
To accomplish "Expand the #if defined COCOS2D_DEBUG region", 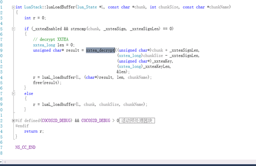I will [13, 120].
